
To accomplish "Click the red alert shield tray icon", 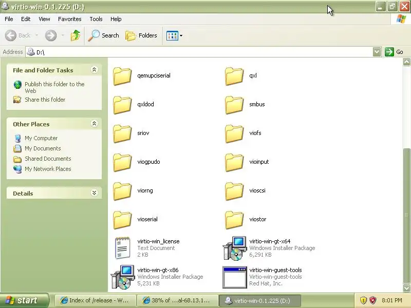I will tap(373, 300).
